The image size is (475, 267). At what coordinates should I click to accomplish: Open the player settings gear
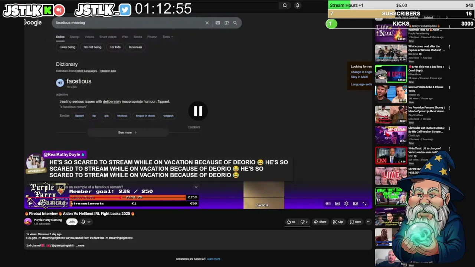point(346,204)
